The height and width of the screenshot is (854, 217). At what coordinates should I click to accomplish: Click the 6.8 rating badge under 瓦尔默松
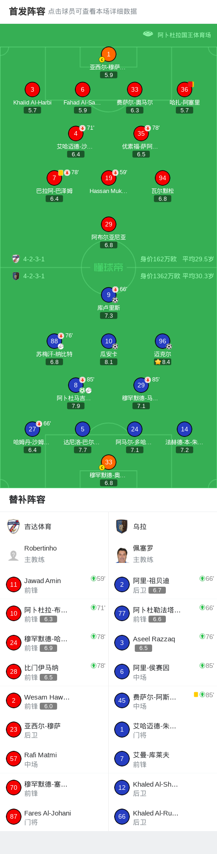(x=163, y=198)
